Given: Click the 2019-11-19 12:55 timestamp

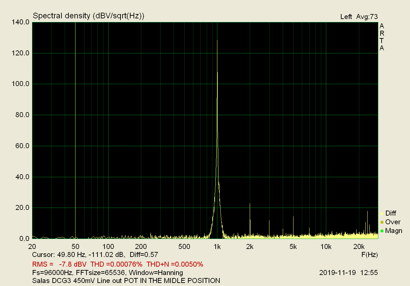Looking at the screenshot, I should 349,273.
